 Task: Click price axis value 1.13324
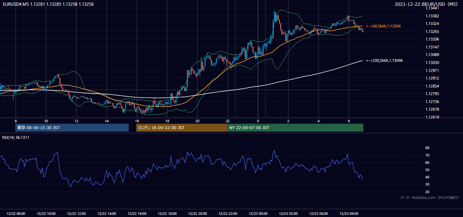point(432,24)
